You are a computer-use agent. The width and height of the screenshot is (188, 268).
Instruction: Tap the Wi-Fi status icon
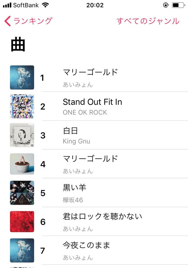point(45,5)
